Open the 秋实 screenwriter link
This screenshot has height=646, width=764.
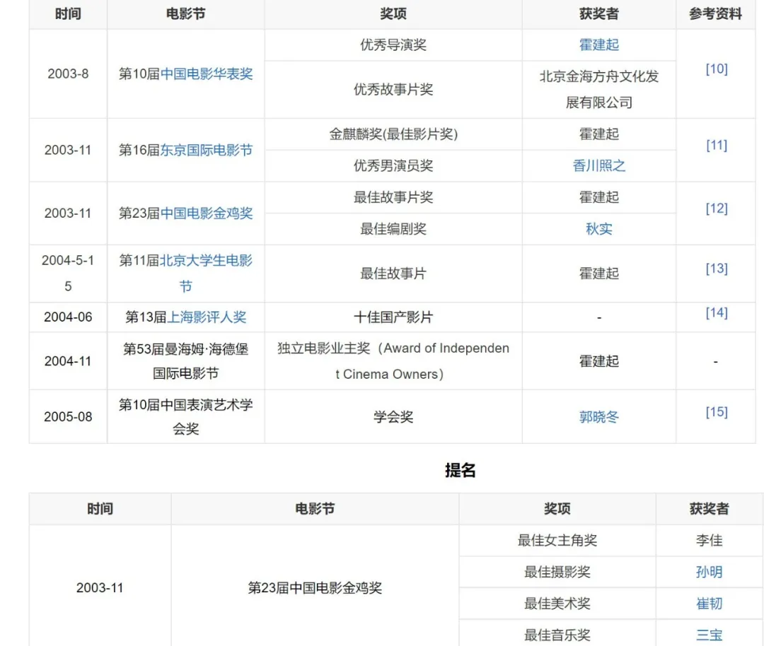click(x=599, y=229)
